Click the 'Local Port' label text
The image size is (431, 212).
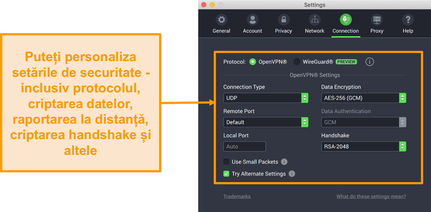click(236, 135)
